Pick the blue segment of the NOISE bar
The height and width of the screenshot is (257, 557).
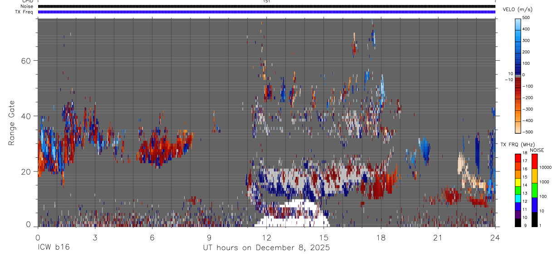[534, 205]
